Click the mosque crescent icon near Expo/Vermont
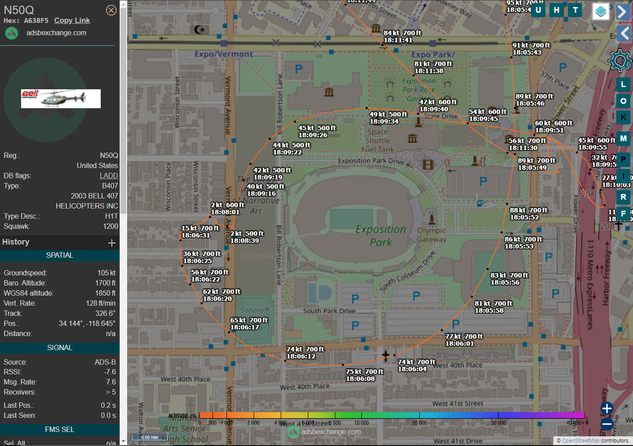This screenshot has width=633, height=446. pyautogui.click(x=200, y=29)
